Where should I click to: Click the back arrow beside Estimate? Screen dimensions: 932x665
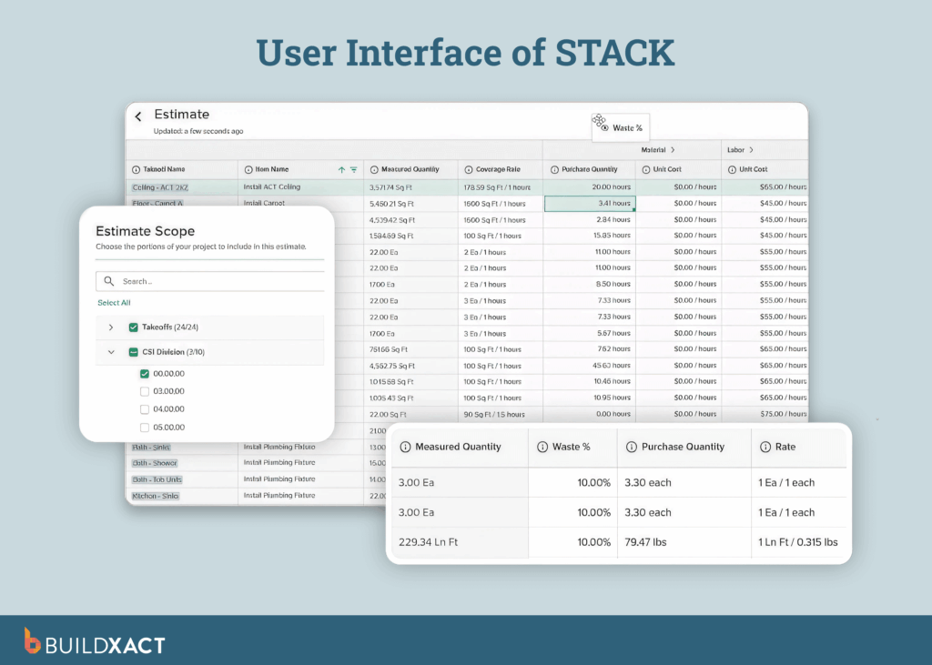[137, 115]
